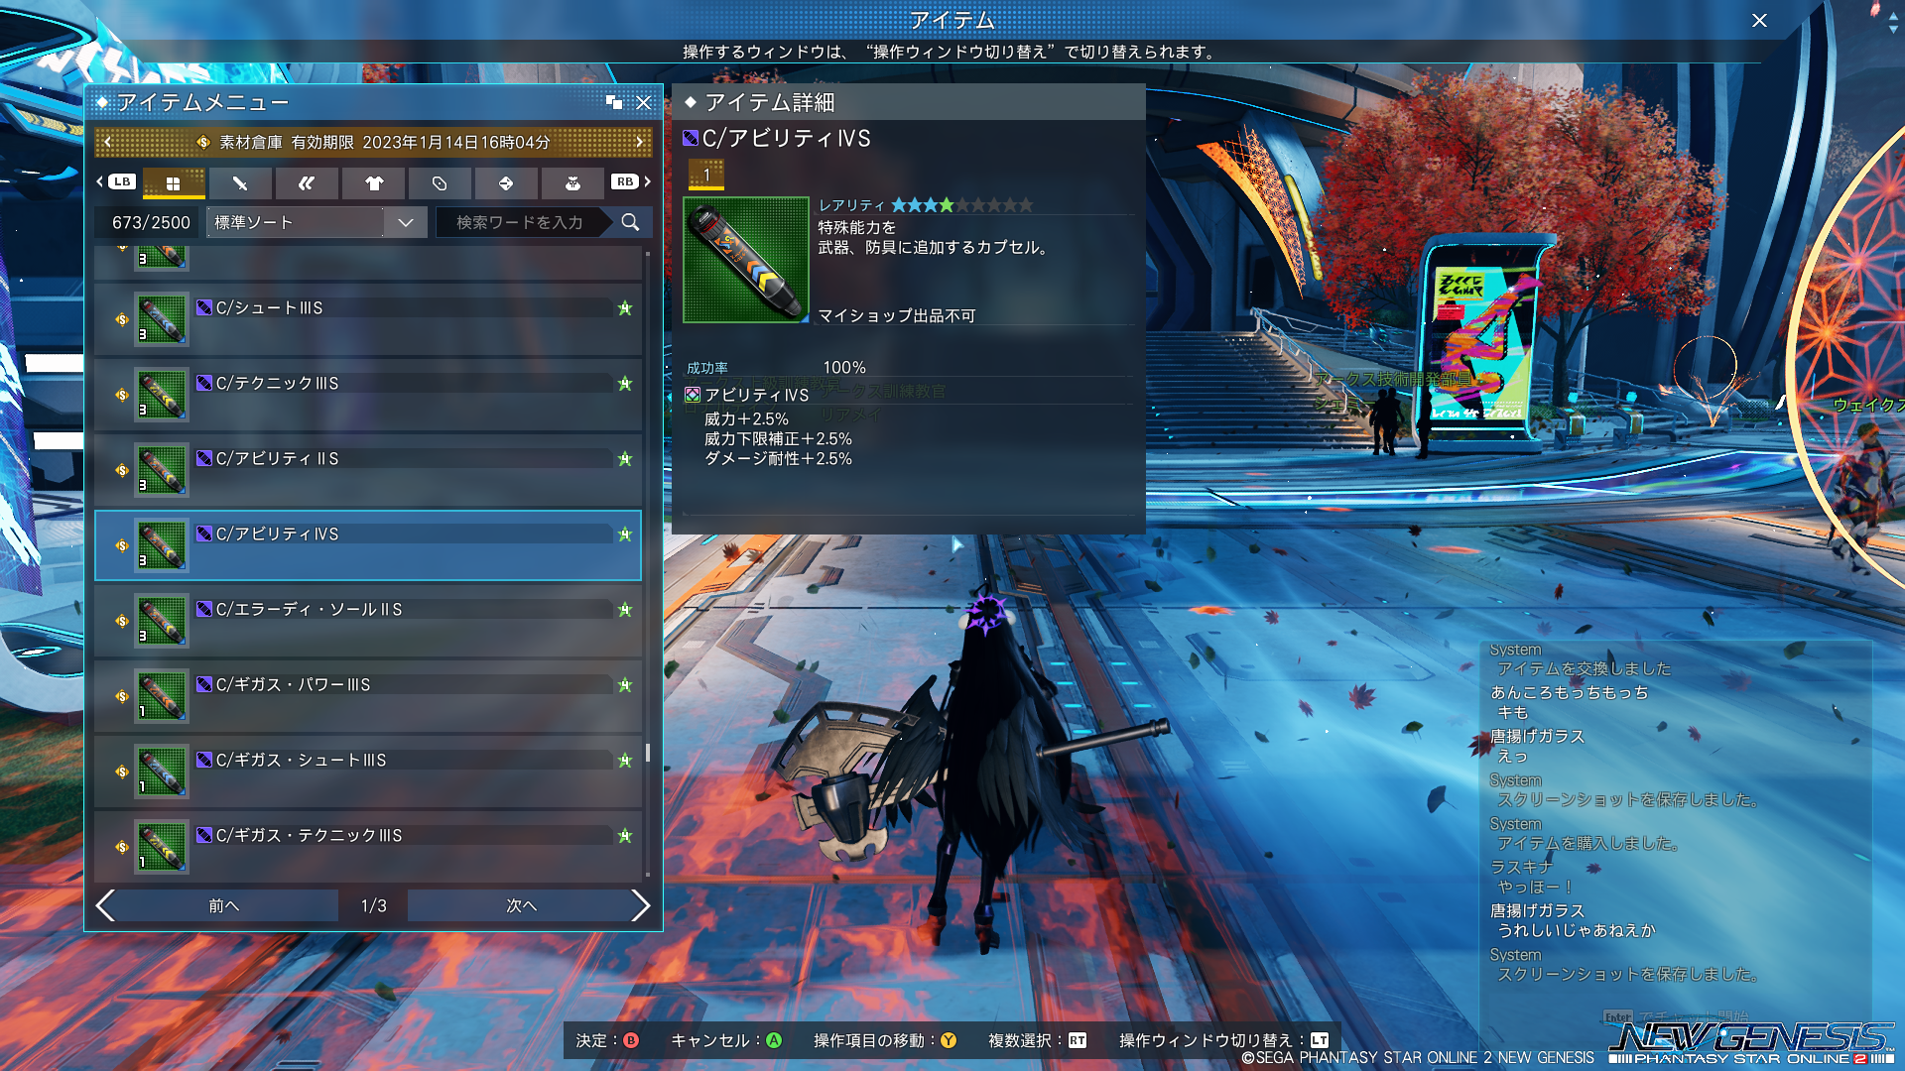
Task: Click storage icon beside C/テクニックⅢS row
Action: coord(122,395)
